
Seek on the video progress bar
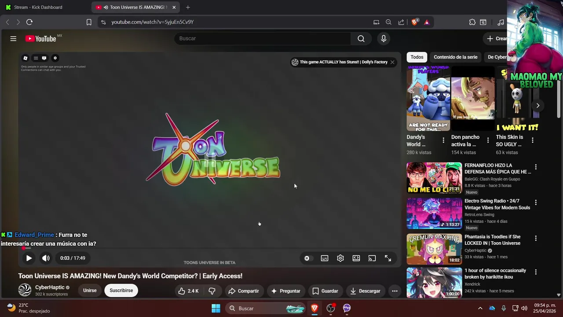[209, 248]
